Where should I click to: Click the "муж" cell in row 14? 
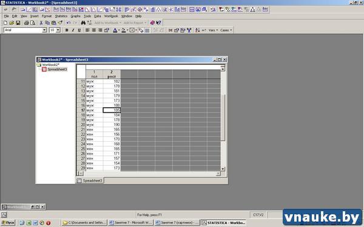click(x=94, y=96)
